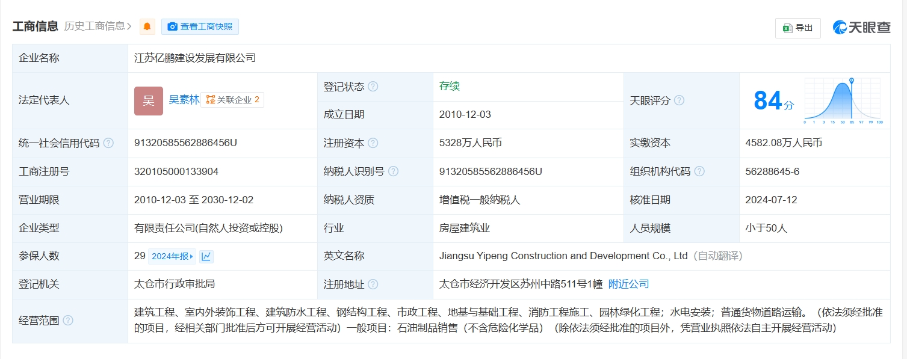Click the 84分 score value
The image size is (907, 359).
(x=773, y=101)
